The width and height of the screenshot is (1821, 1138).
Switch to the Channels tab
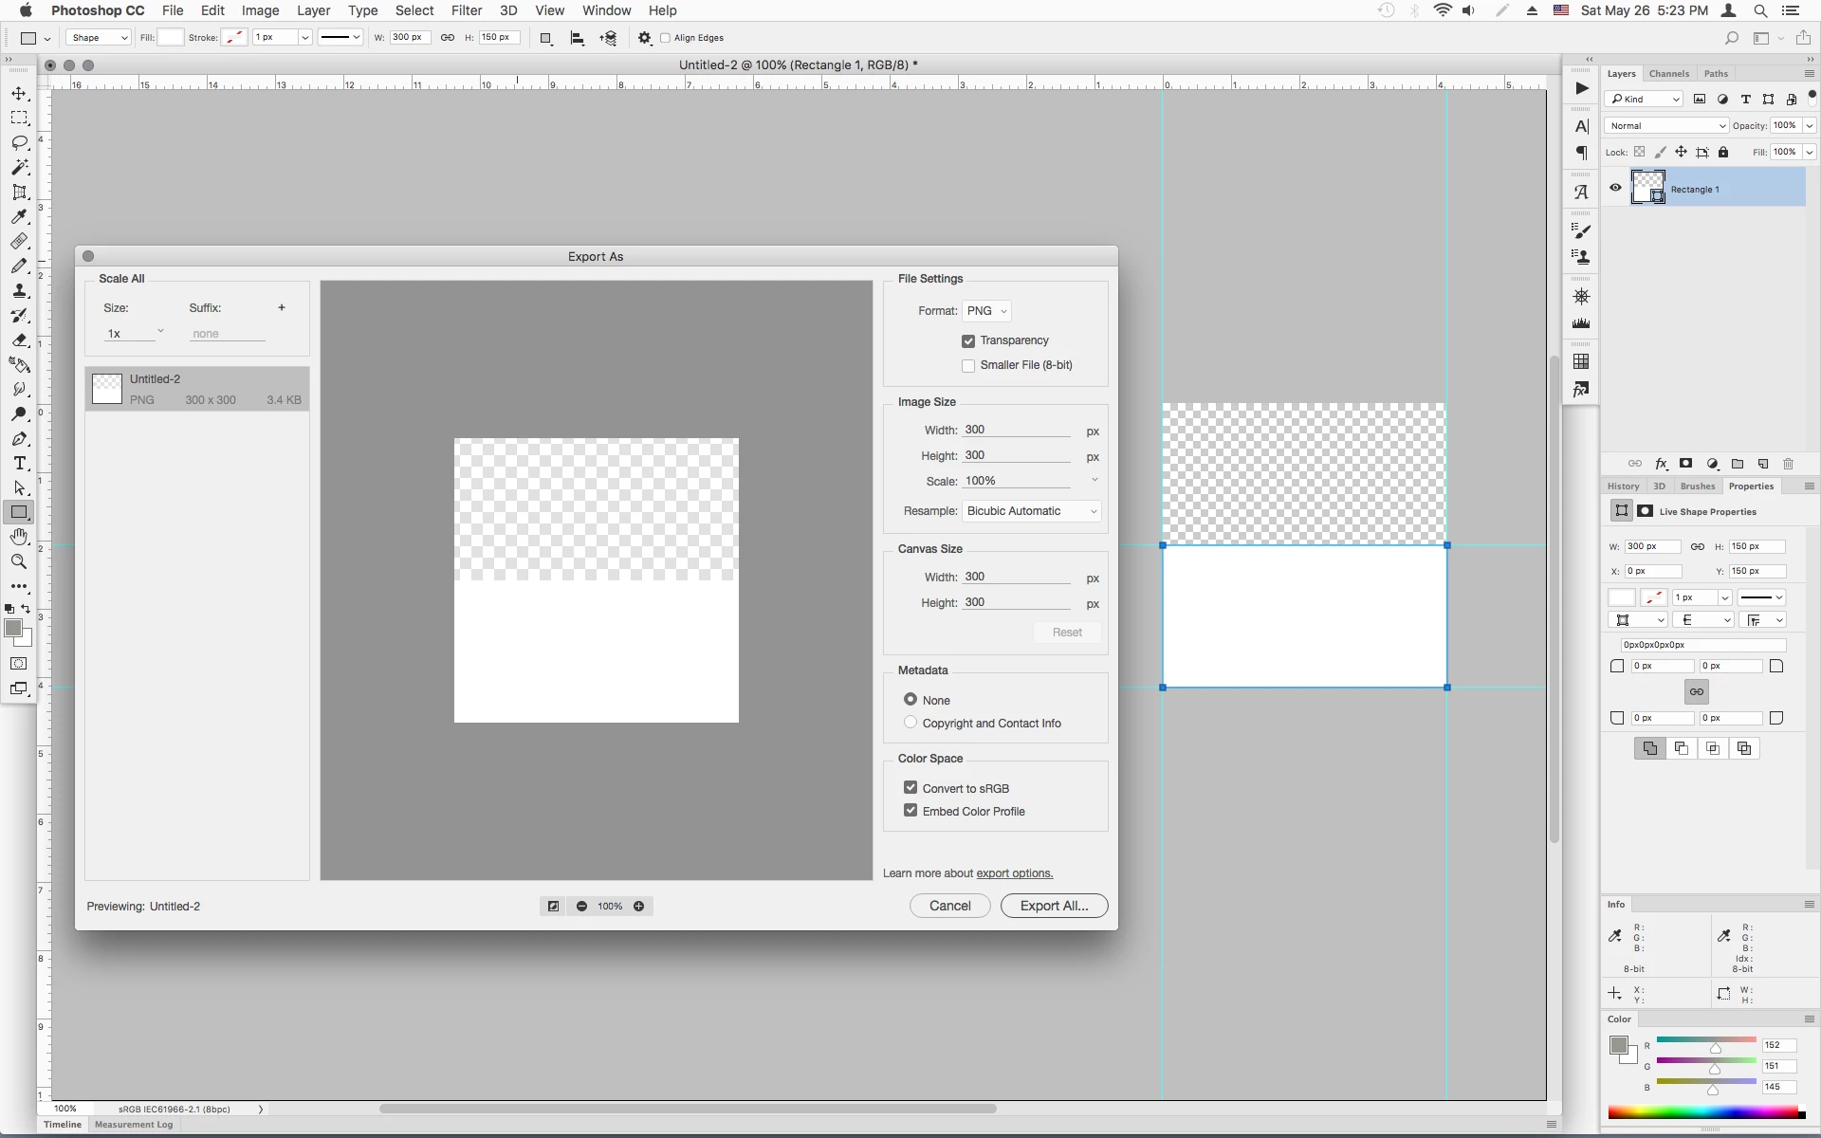tap(1668, 74)
